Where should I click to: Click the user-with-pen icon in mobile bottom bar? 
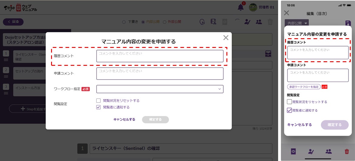coord(311,152)
